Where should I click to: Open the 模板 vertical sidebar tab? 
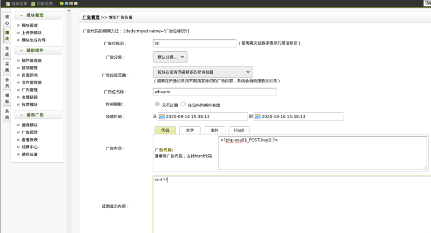point(7,98)
